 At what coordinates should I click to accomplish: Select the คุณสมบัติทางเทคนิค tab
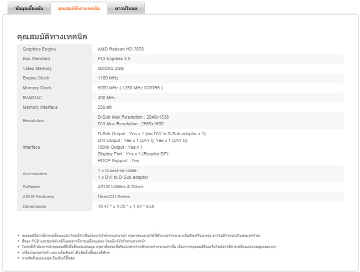pos(79,8)
